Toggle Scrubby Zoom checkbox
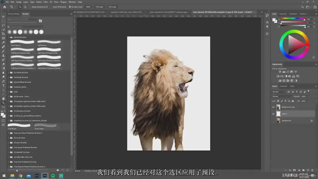Screen dimensions: 318x179 70,7
